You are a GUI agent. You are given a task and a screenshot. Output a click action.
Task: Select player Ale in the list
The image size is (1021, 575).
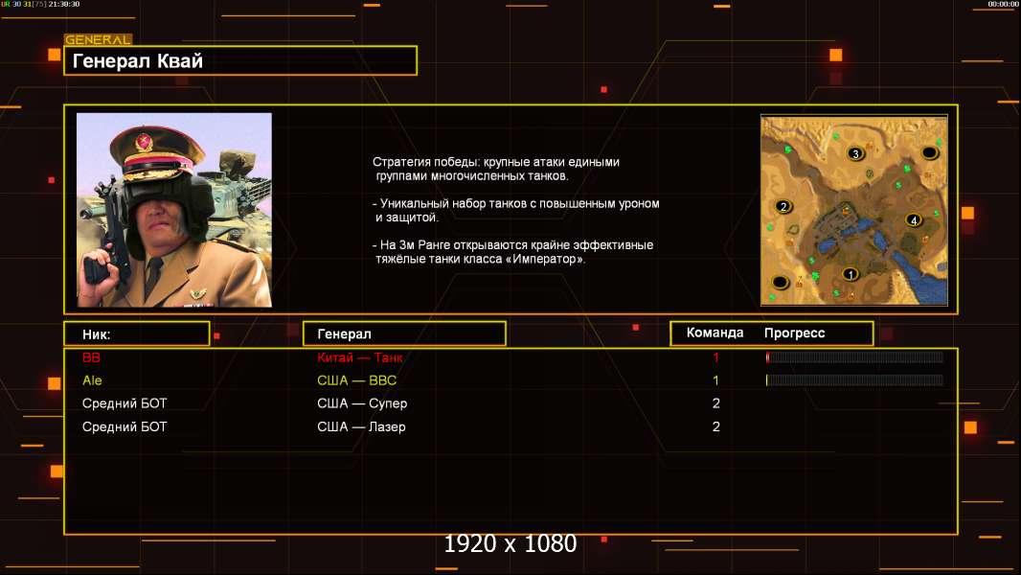(x=92, y=380)
